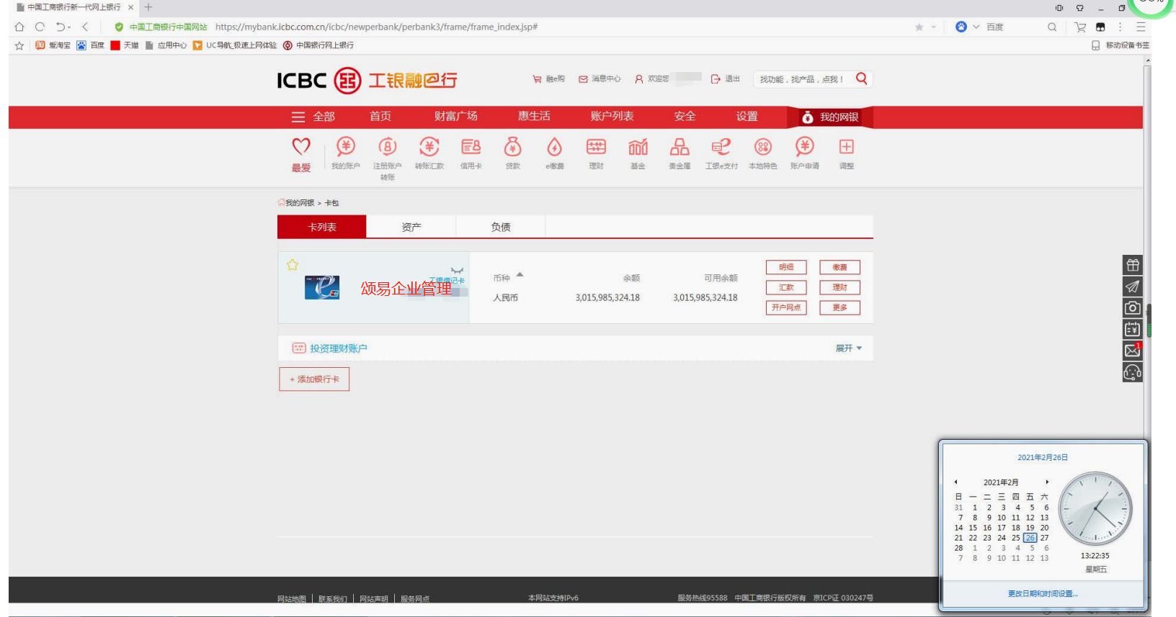Sort by 币种 column arrow

click(520, 275)
